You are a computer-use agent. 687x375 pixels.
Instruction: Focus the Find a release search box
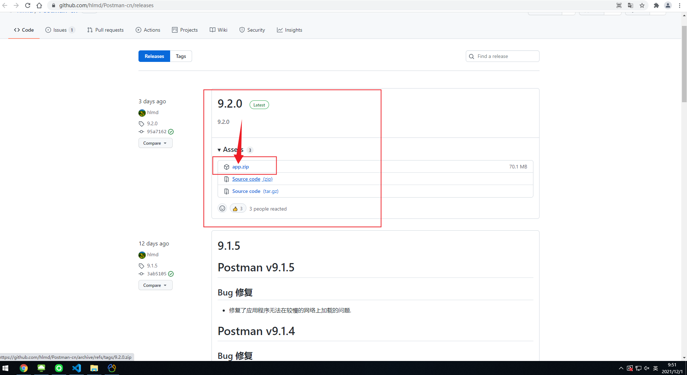pyautogui.click(x=502, y=56)
